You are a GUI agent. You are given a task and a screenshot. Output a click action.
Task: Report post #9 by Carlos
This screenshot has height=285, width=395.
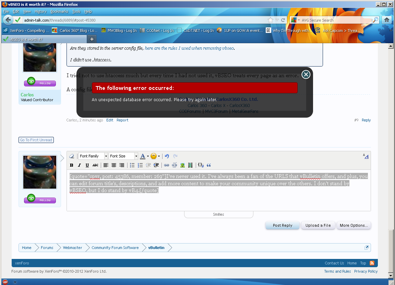(x=122, y=120)
